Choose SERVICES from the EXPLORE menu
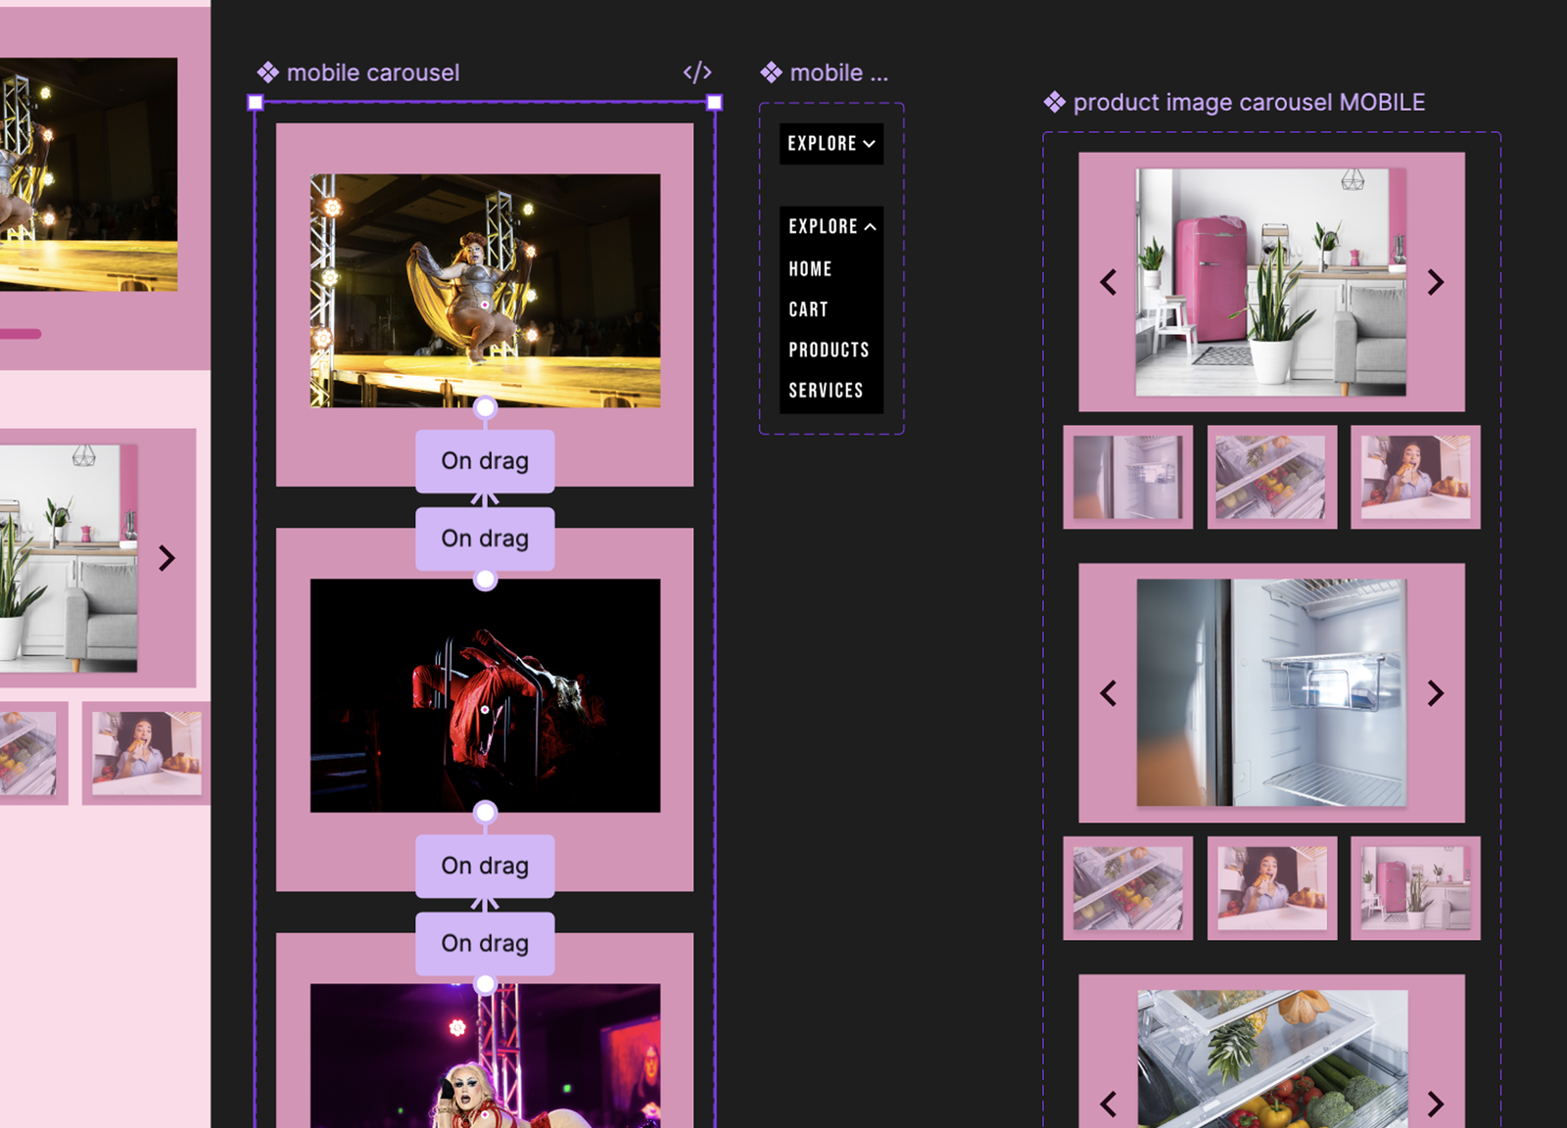This screenshot has height=1128, width=1567. pos(826,391)
